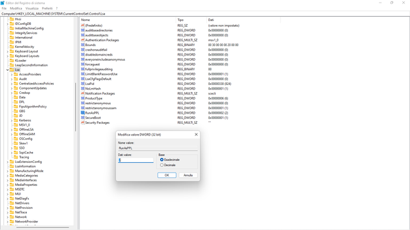Select the LsaCfgFlagsDefault value name
Screen dimensions: 410x230
[x=98, y=79]
